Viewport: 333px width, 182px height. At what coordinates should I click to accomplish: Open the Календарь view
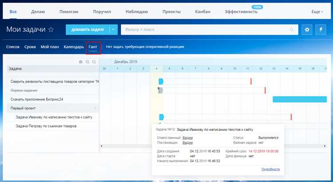(x=74, y=46)
